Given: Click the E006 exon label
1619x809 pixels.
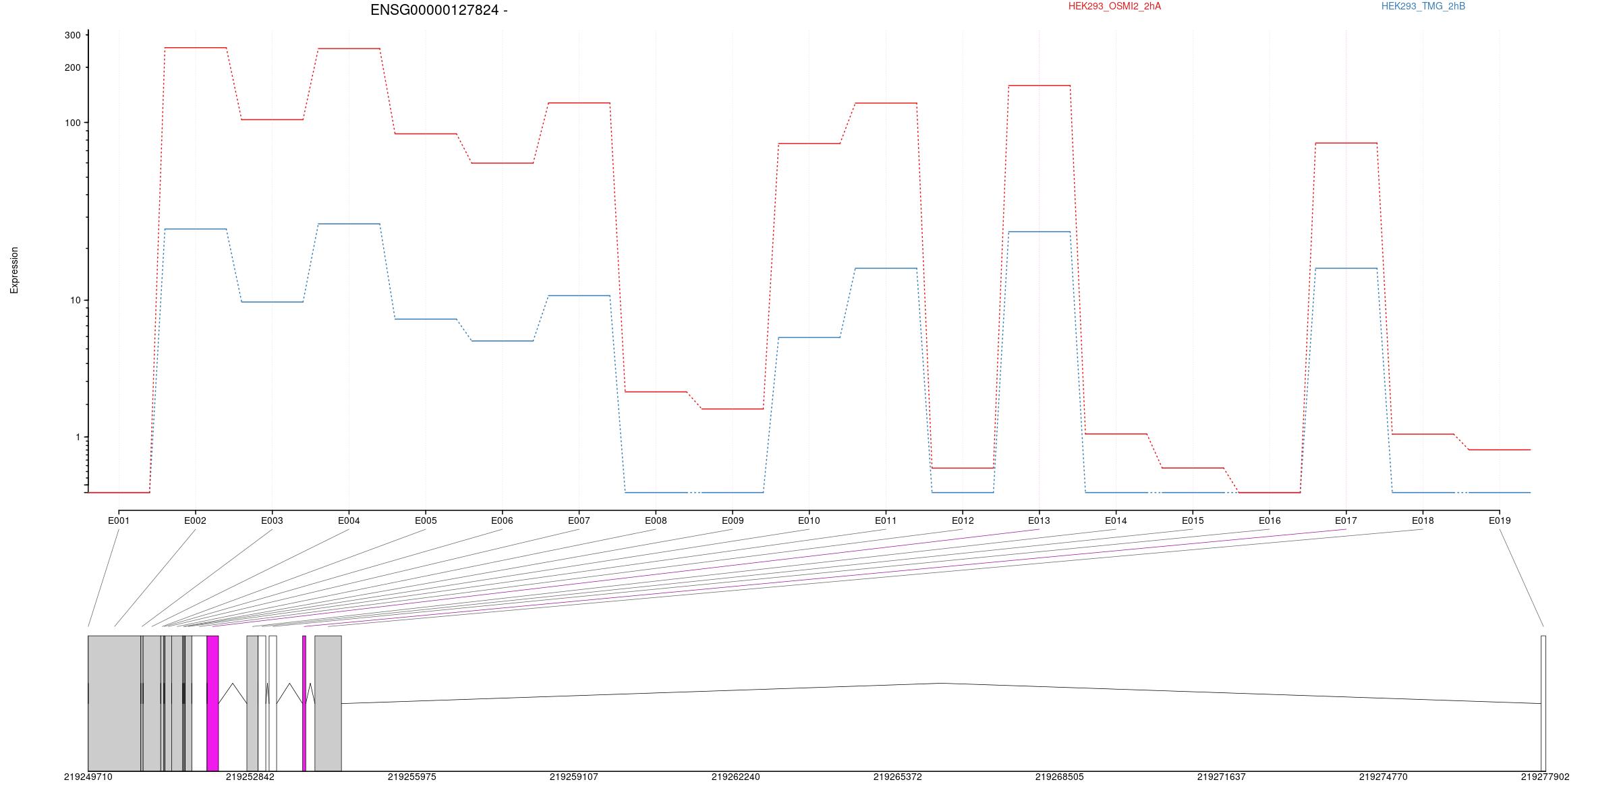Looking at the screenshot, I should [x=502, y=520].
